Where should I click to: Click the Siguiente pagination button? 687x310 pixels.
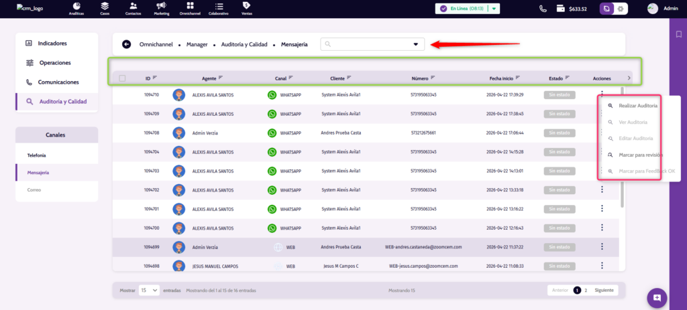pyautogui.click(x=603, y=290)
